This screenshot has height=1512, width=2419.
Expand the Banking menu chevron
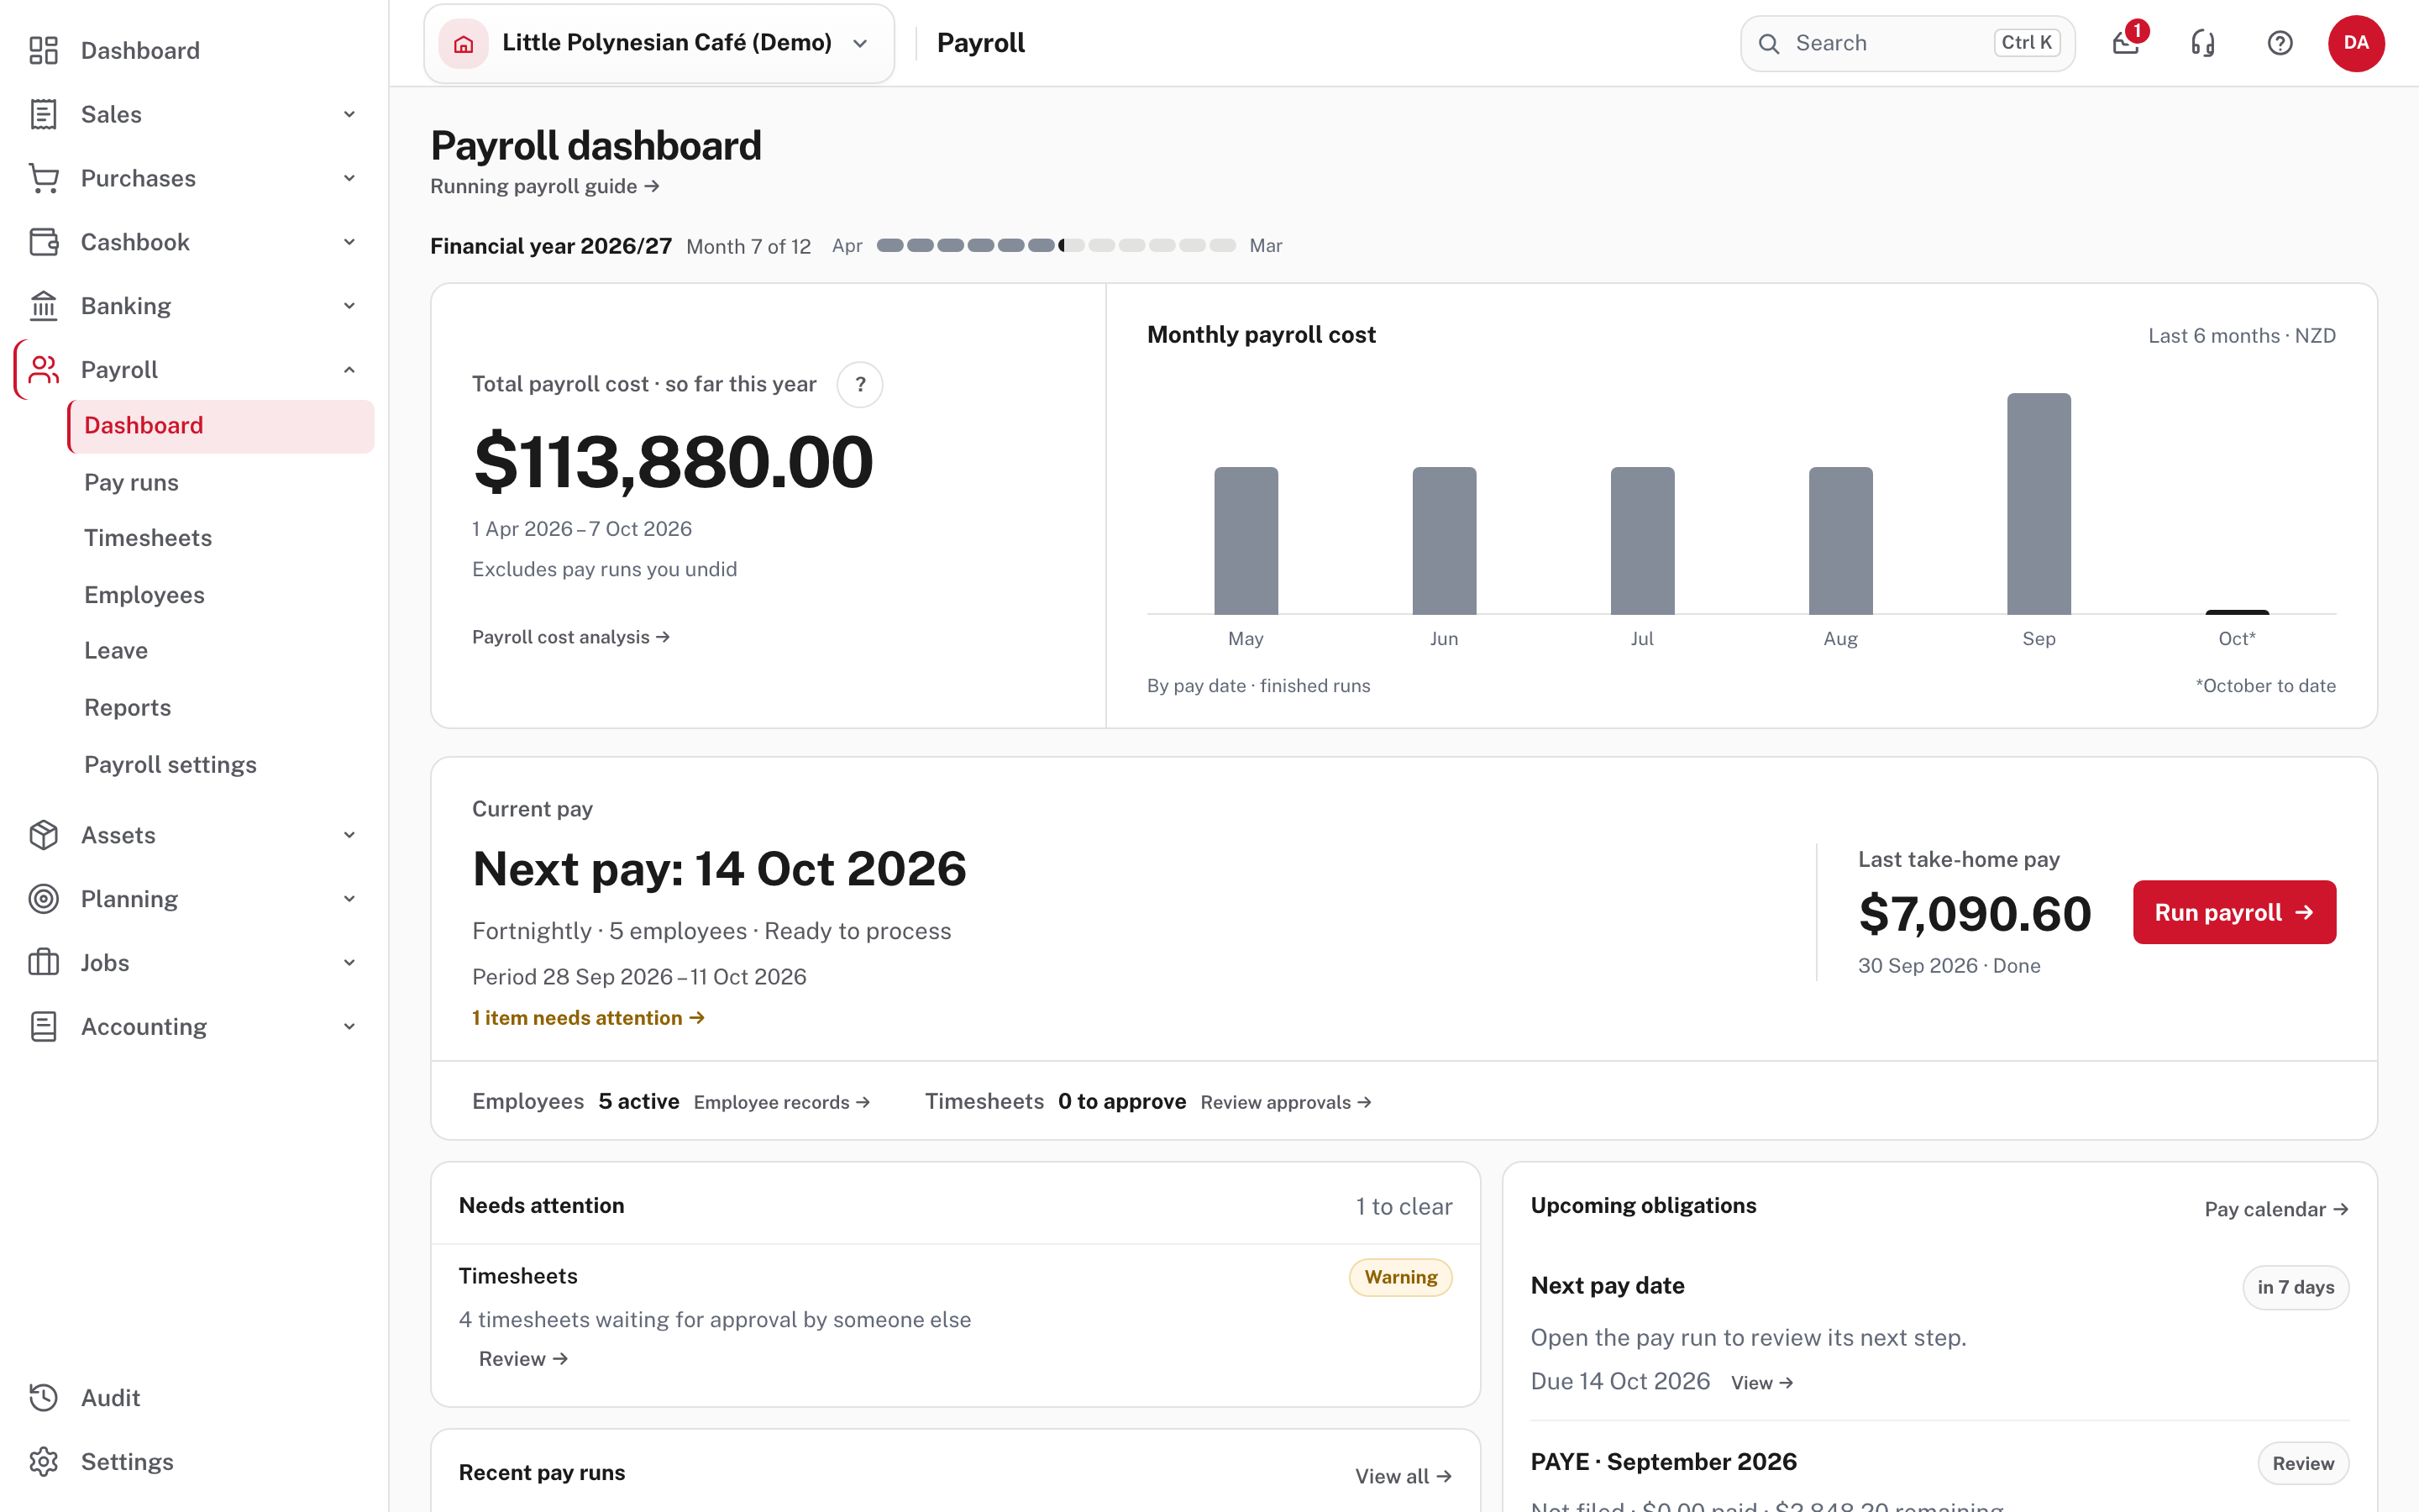[x=350, y=306]
